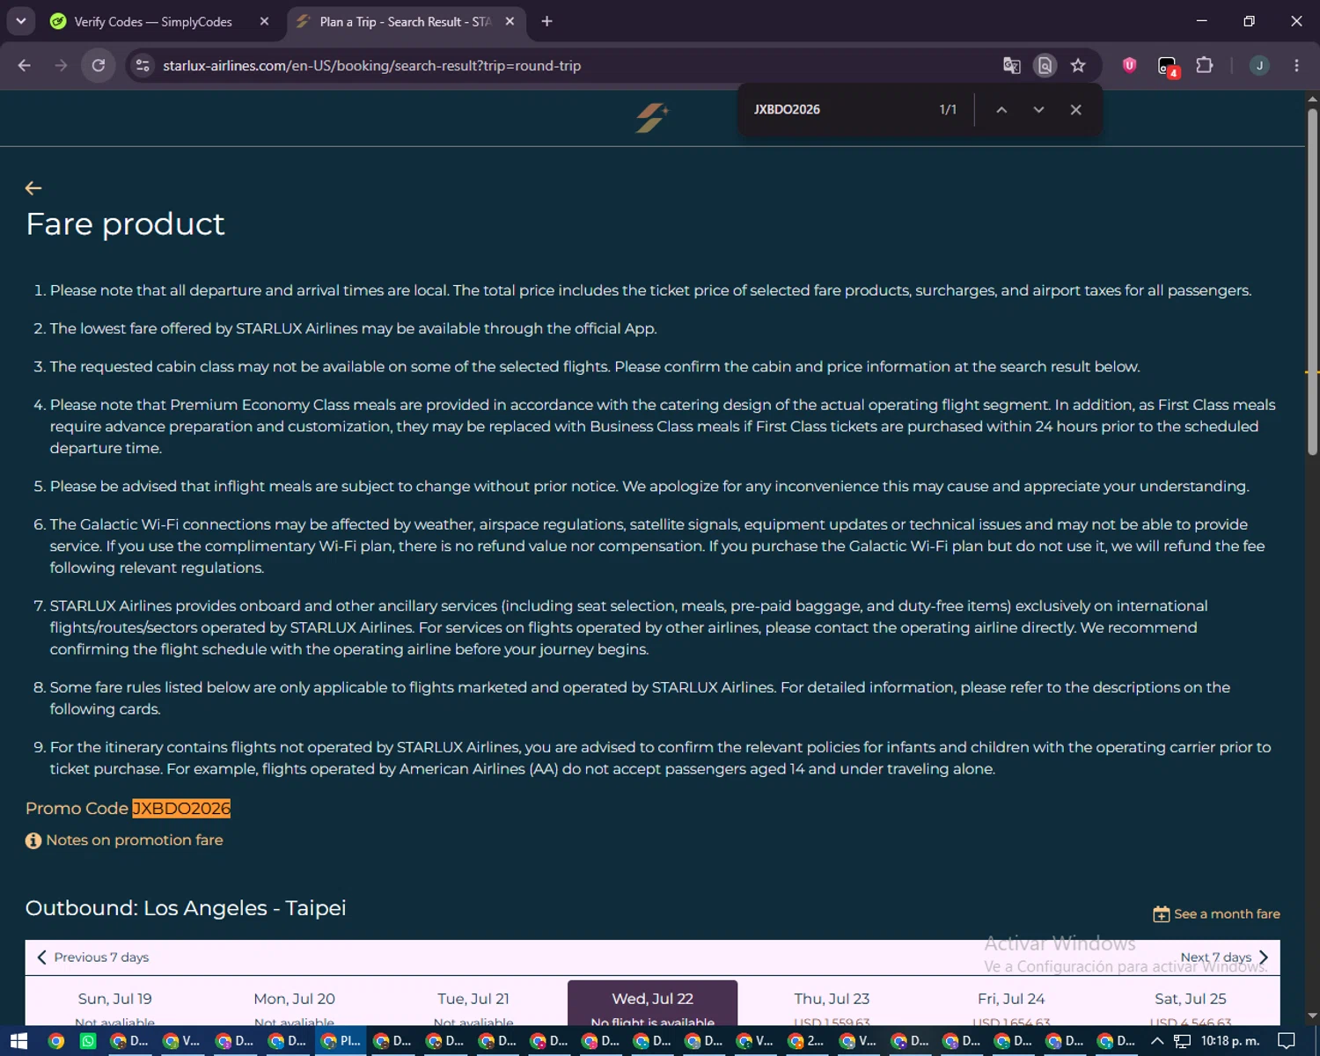Viewport: 1320px width, 1056px height.
Task: Click the STARLUX logo in the header
Action: pyautogui.click(x=652, y=118)
